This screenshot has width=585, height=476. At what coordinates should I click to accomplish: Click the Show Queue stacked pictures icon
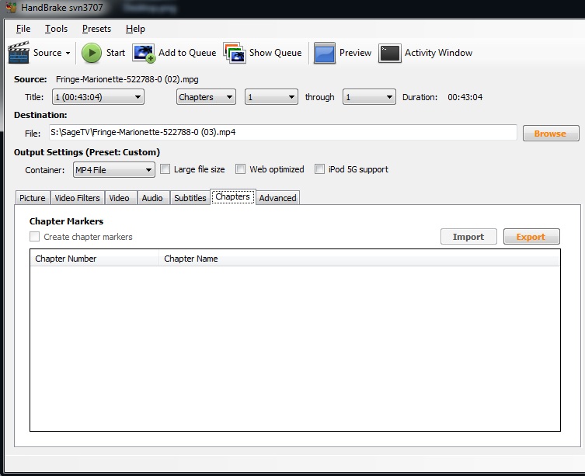(235, 53)
